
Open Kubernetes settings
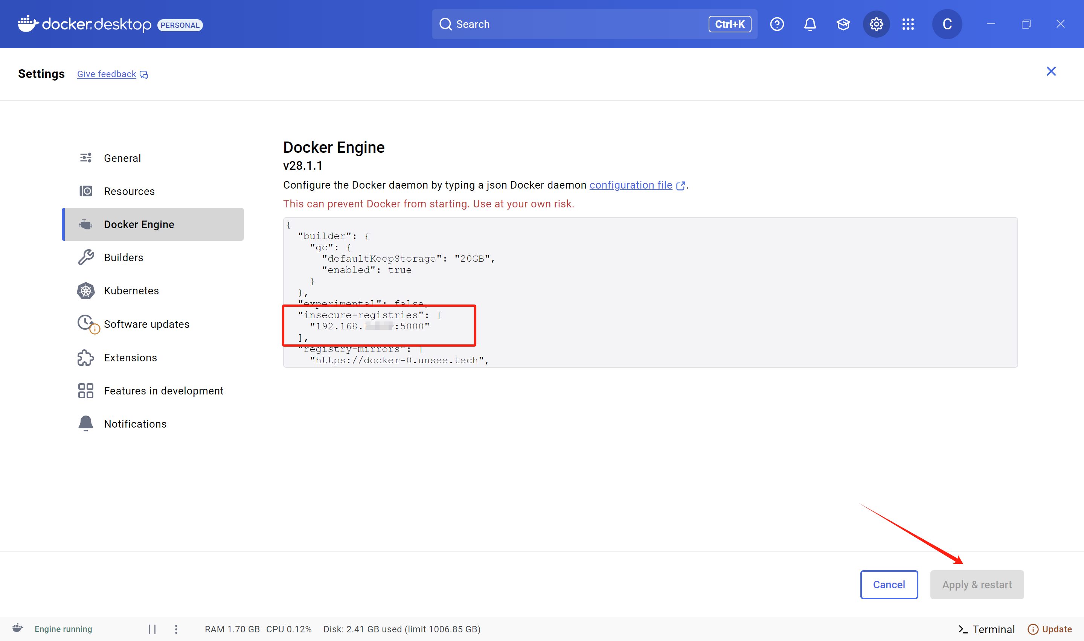pyautogui.click(x=131, y=291)
